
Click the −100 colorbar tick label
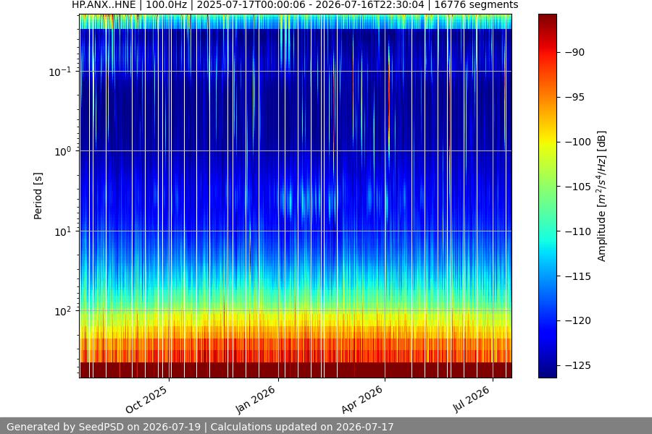(578, 142)
